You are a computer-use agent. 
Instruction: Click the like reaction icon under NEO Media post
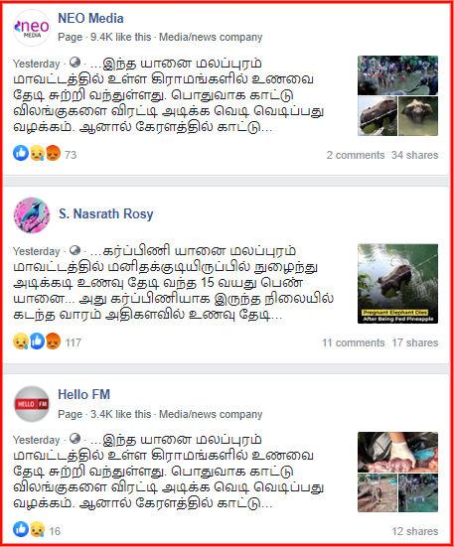pyautogui.click(x=21, y=153)
